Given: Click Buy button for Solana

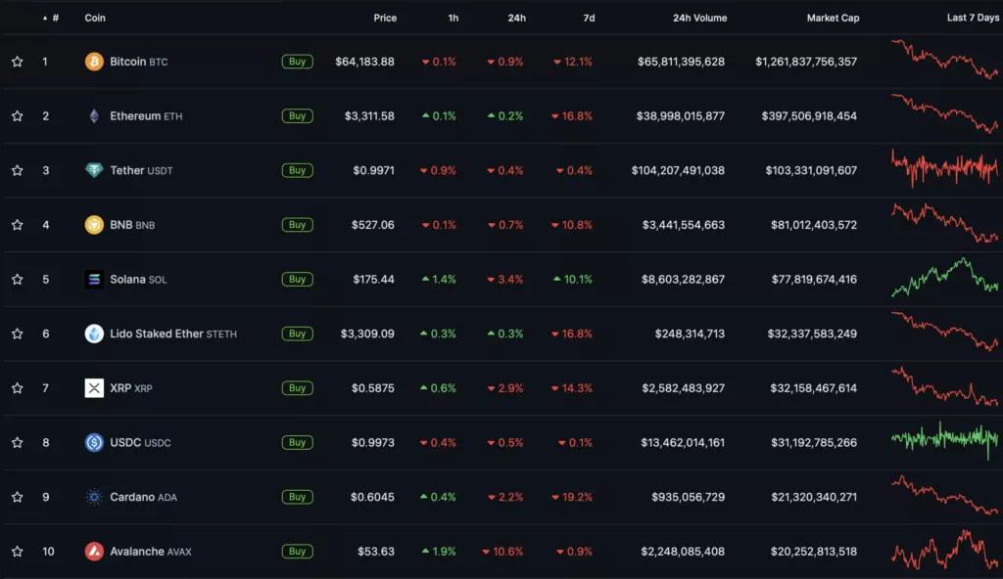Looking at the screenshot, I should [x=298, y=280].
